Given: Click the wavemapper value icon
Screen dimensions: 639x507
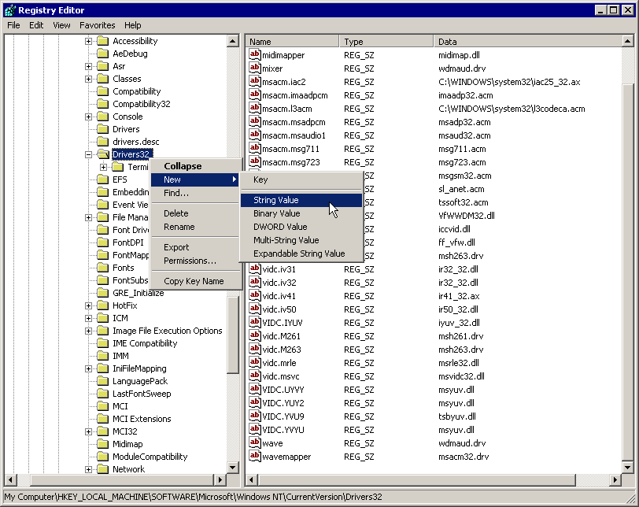Looking at the screenshot, I should 254,457.
